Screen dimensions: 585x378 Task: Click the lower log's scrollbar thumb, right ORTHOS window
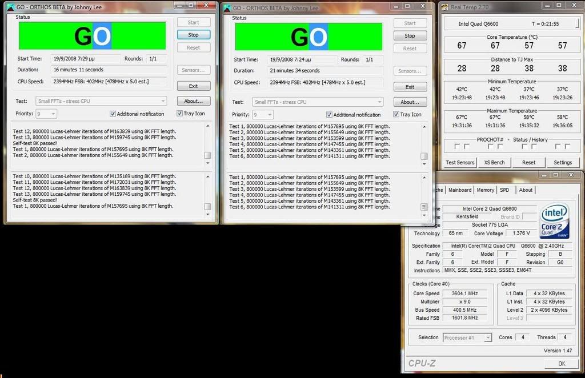click(x=424, y=207)
